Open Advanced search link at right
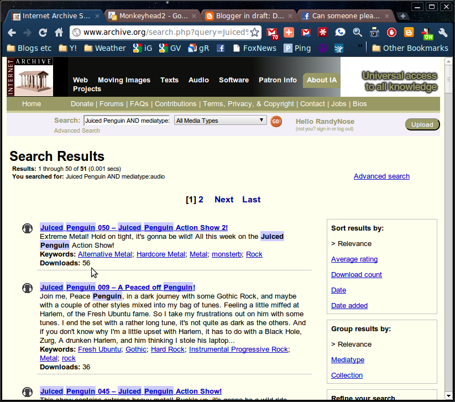 click(x=381, y=176)
